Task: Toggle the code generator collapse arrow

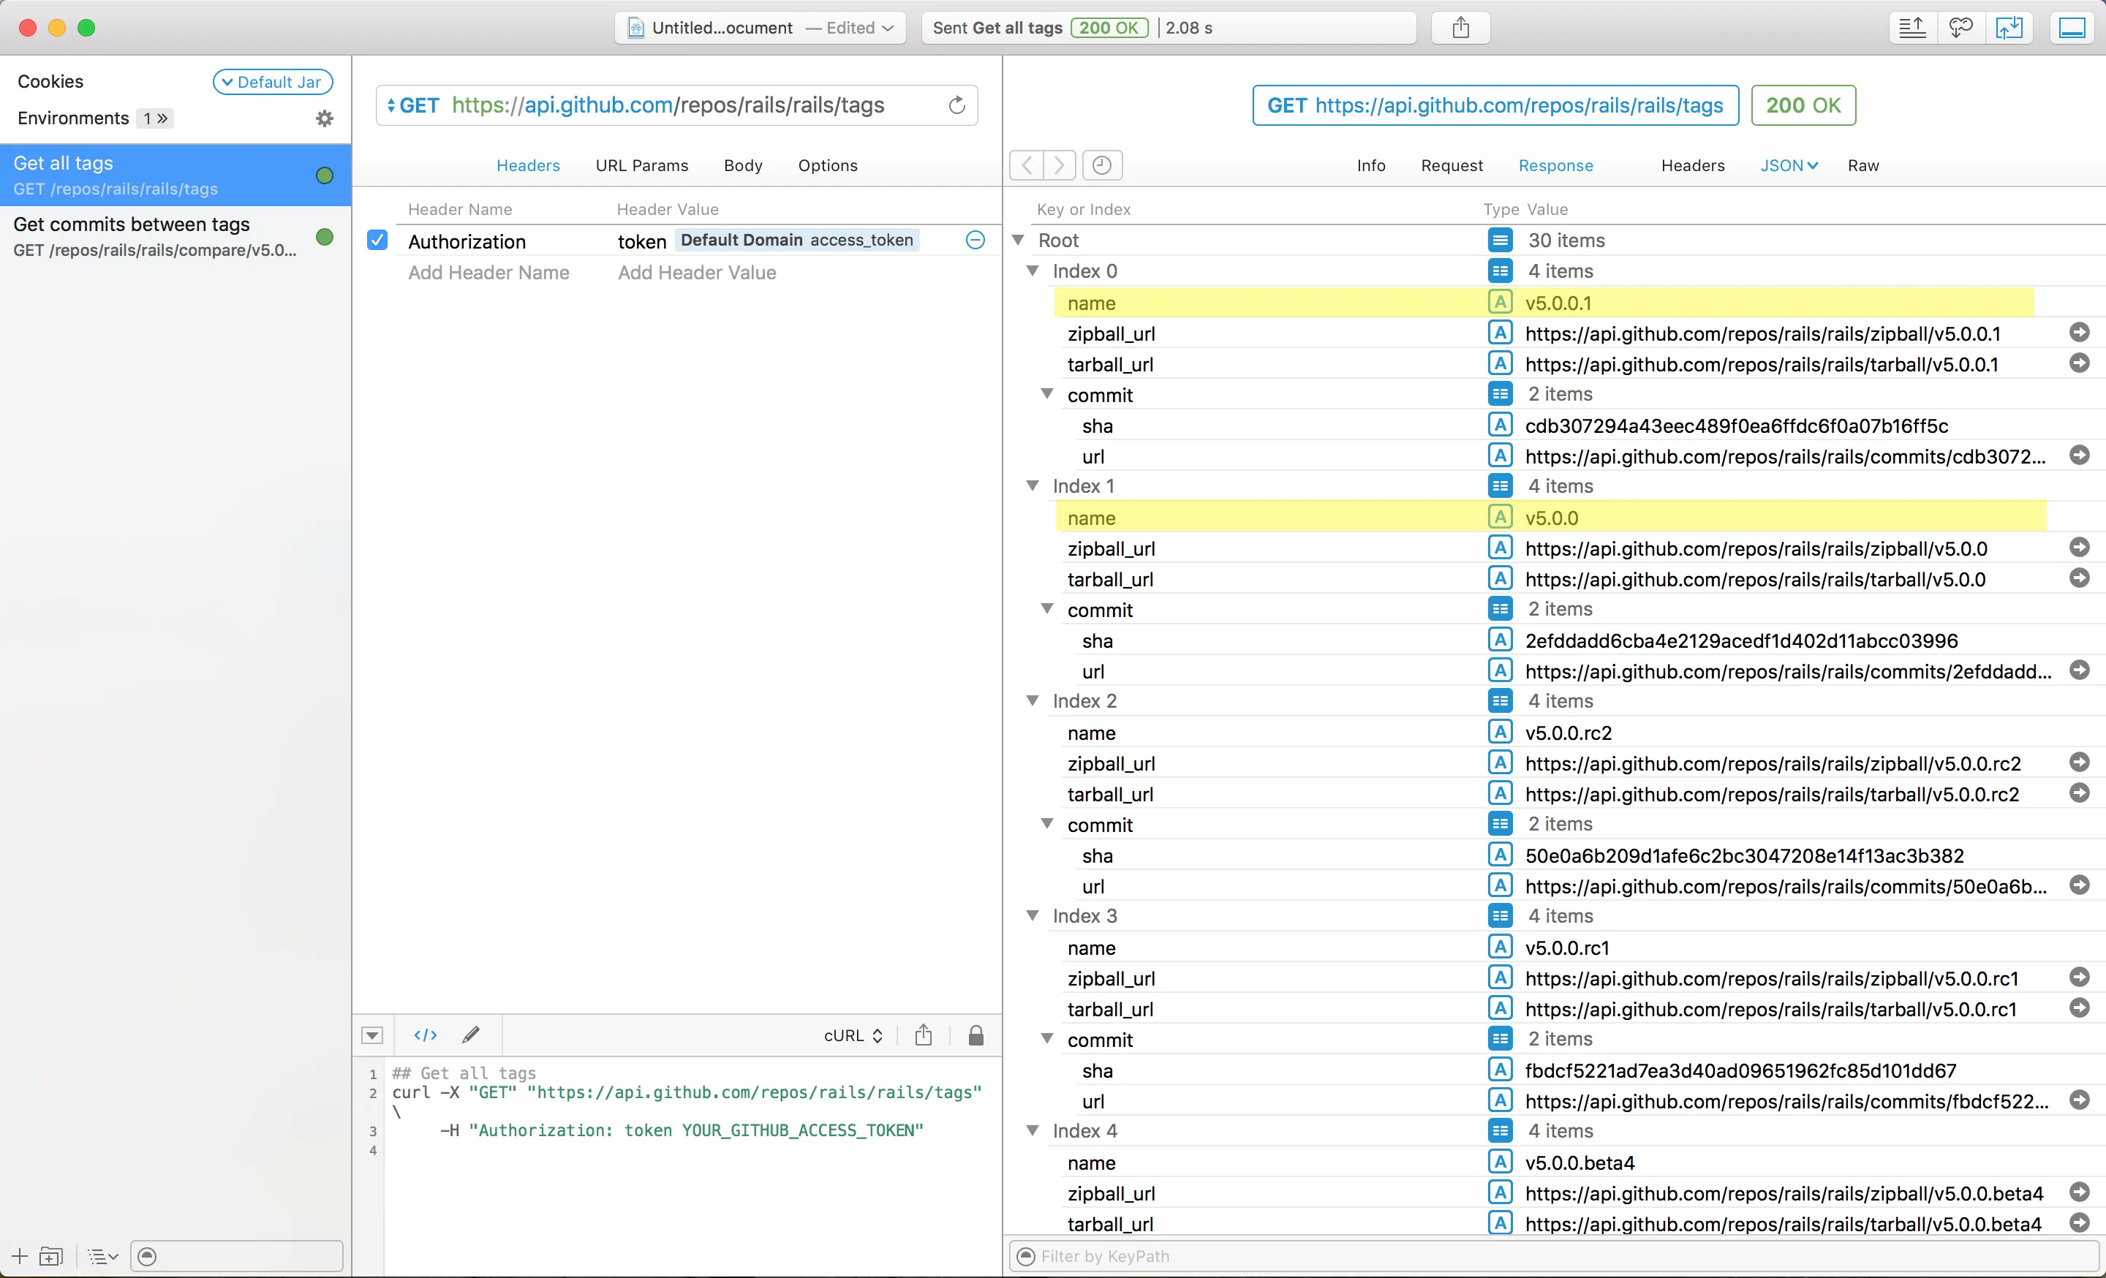Action: click(373, 1035)
